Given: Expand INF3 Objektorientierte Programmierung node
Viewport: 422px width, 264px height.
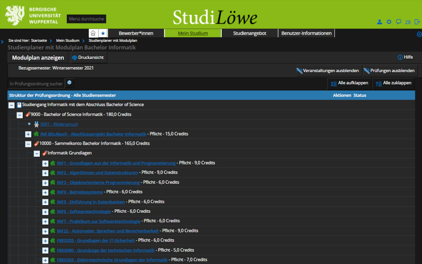Looking at the screenshot, I should click(x=45, y=183).
